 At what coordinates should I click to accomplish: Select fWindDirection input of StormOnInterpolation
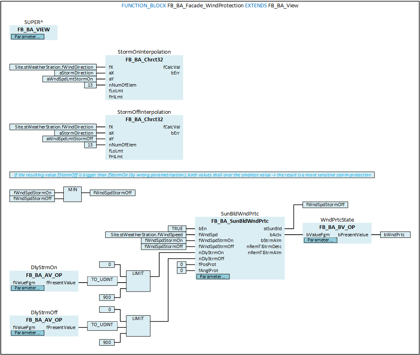tap(53, 67)
